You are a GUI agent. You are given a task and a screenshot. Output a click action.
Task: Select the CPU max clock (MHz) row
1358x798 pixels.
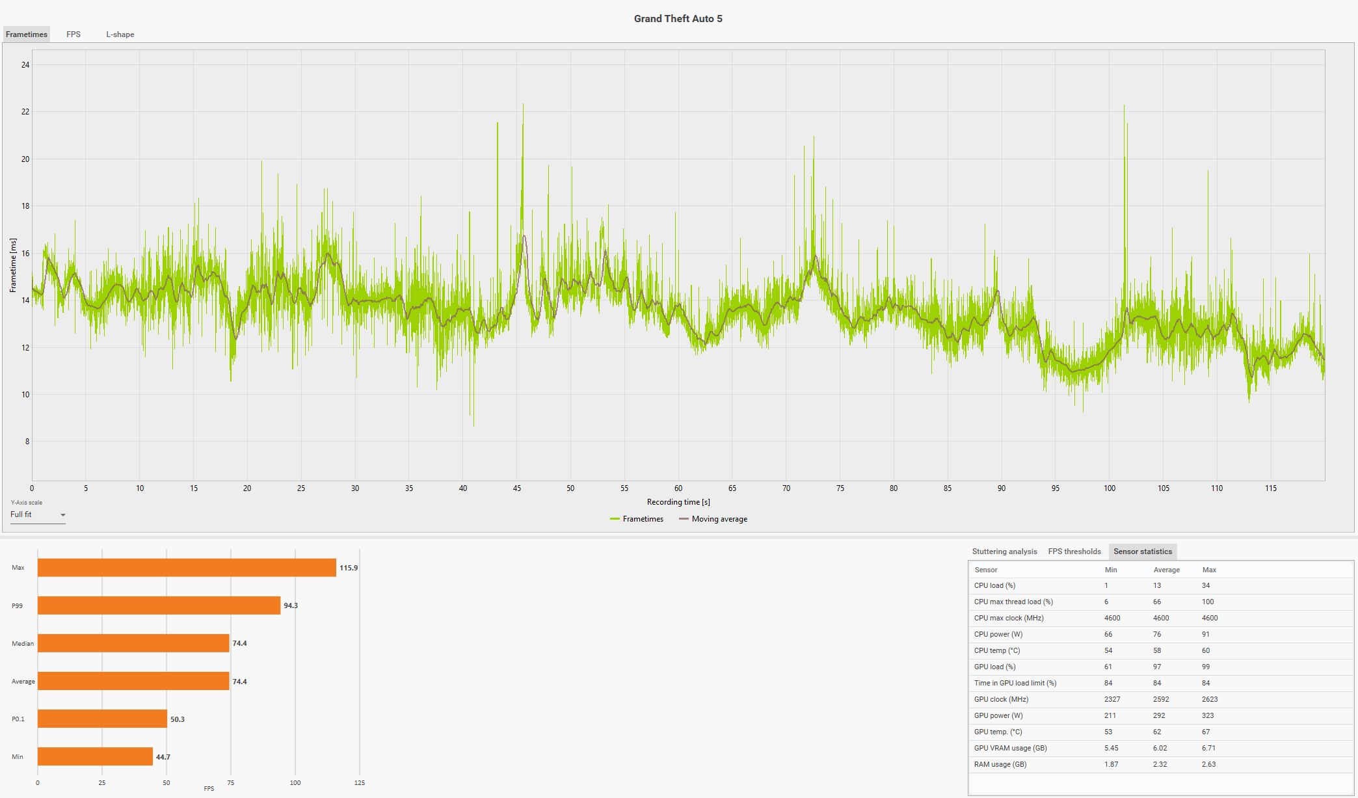[x=1161, y=618]
